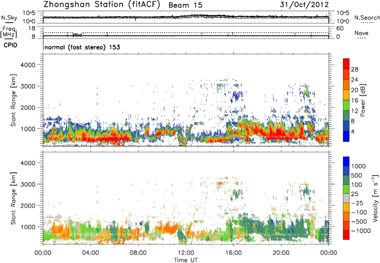380x263 pixels.
Task: Click the 500 label on velocity colorbar
Action: point(357,176)
